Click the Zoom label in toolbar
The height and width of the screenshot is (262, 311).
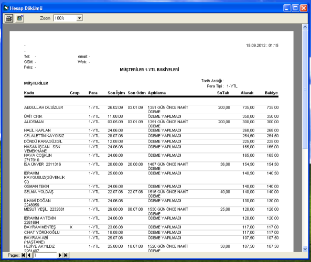(x=45, y=18)
